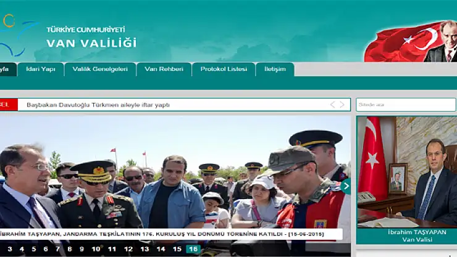This screenshot has width=457, height=257.
Task: Jump to slide number 9
Action: (82, 249)
